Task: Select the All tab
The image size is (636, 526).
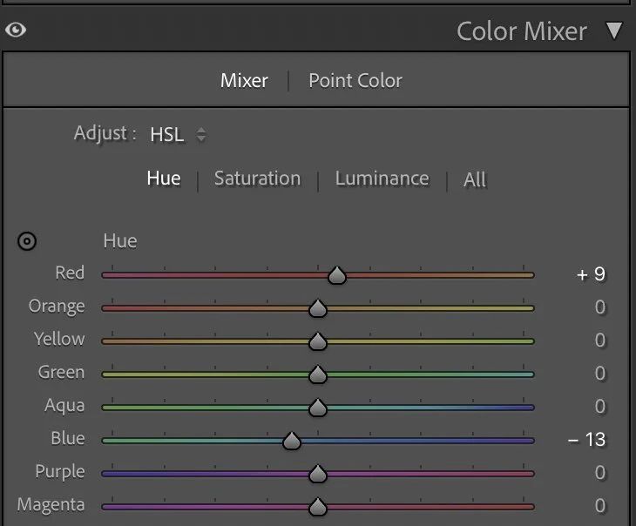Action: click(x=475, y=179)
